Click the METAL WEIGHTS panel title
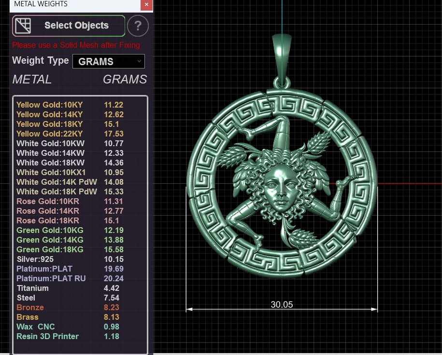Image resolution: width=442 pixels, height=355 pixels. [x=41, y=4]
